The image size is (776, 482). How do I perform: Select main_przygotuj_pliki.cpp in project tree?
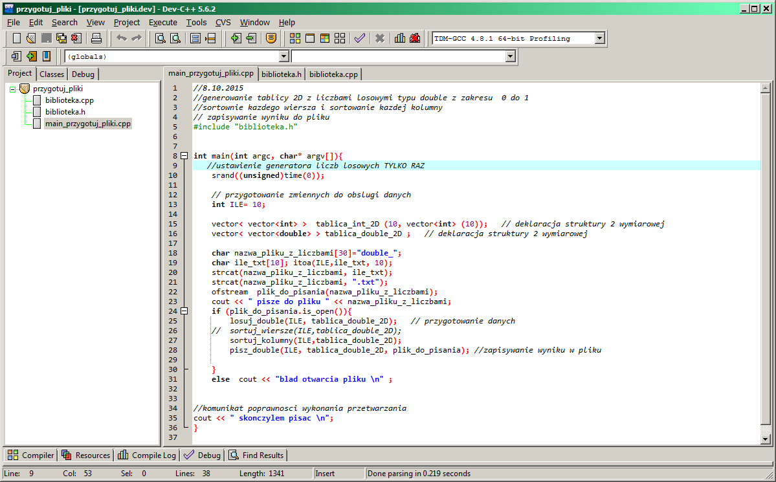[87, 124]
